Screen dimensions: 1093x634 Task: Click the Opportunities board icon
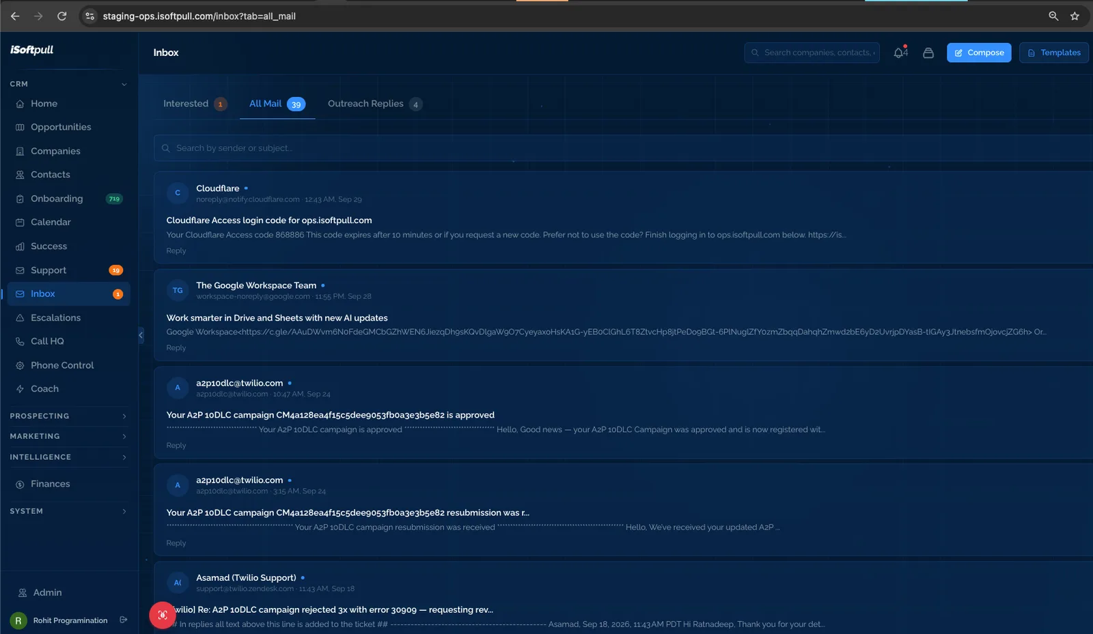click(20, 128)
